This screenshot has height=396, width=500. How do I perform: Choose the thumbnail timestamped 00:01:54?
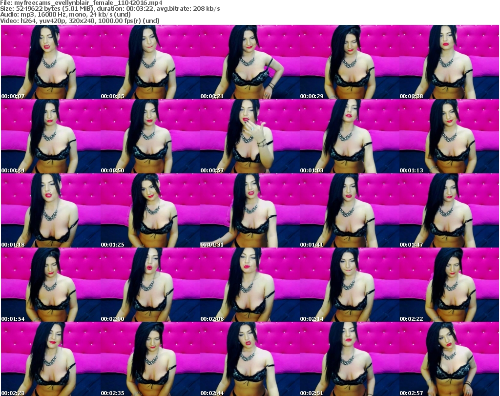[x=51, y=285]
